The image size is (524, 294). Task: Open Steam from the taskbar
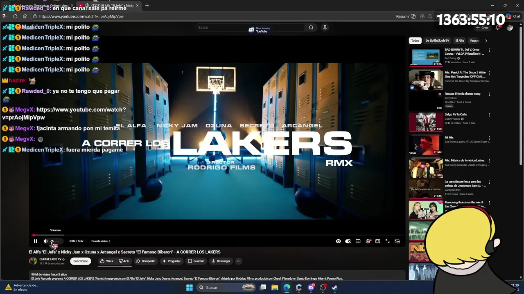(x=334, y=287)
